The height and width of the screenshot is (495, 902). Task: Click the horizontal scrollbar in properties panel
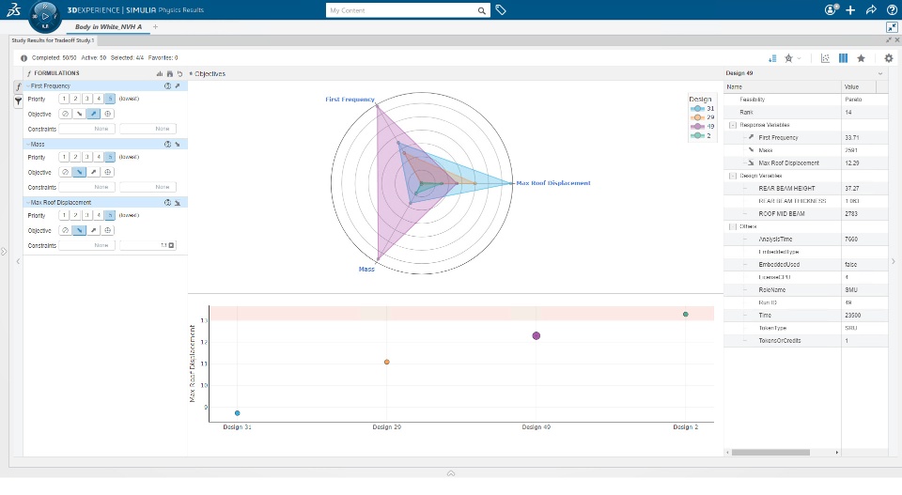click(770, 453)
